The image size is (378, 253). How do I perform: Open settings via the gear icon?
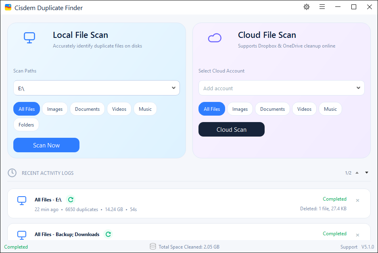tap(307, 7)
